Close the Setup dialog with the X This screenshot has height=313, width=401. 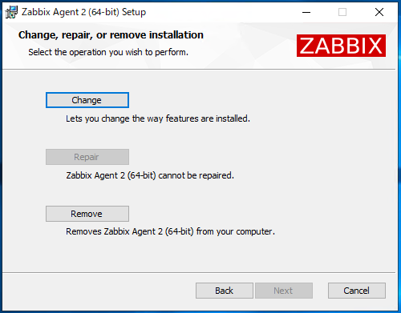coord(379,12)
